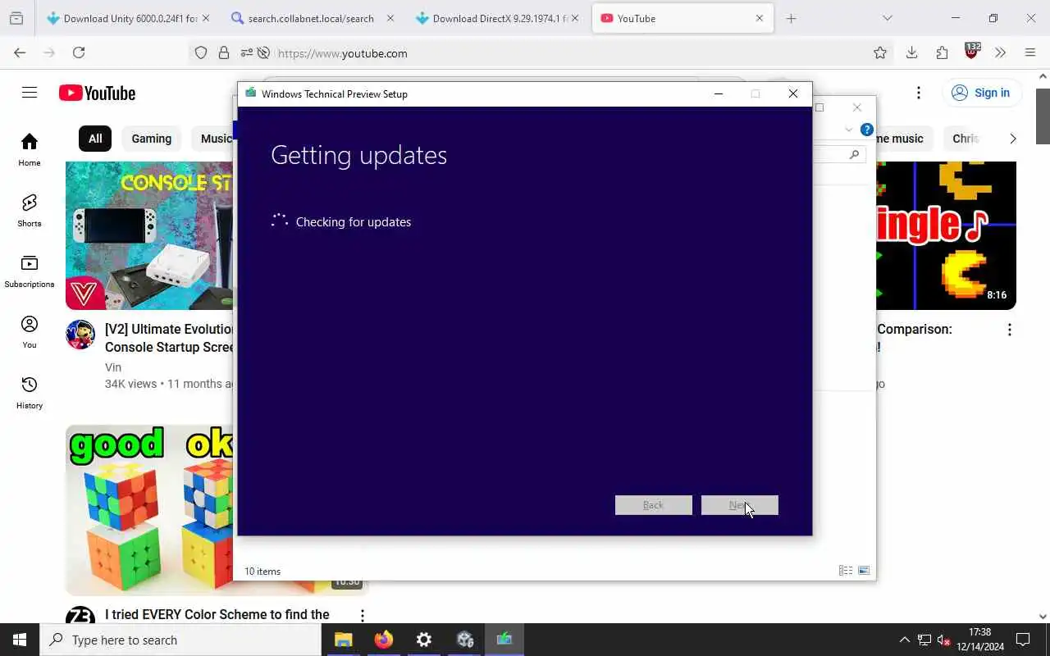
Task: Open Firefox extensions puzzle icon
Action: (x=942, y=52)
